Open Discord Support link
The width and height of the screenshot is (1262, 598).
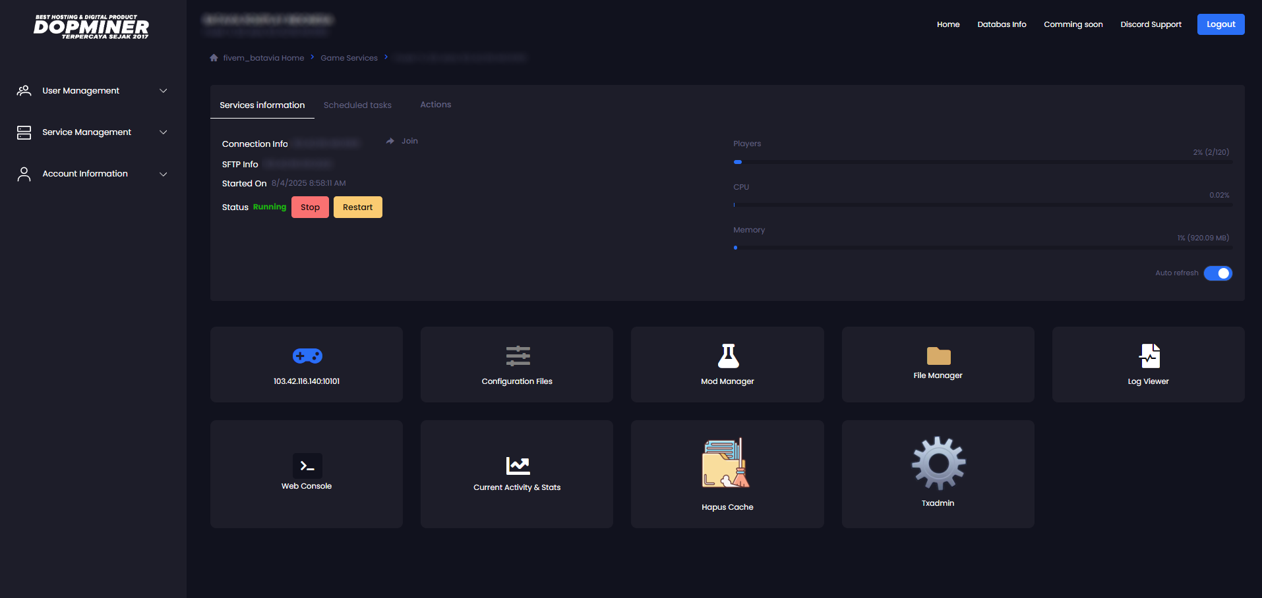point(1151,24)
